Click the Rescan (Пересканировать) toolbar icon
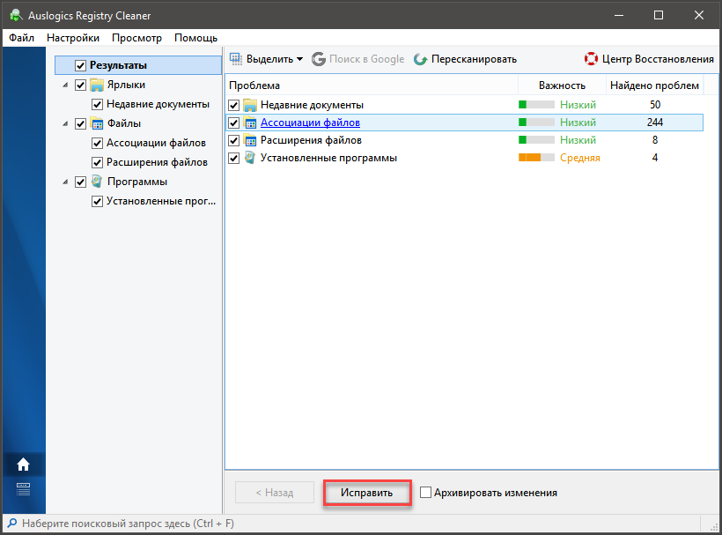This screenshot has height=535, width=722. point(421,59)
